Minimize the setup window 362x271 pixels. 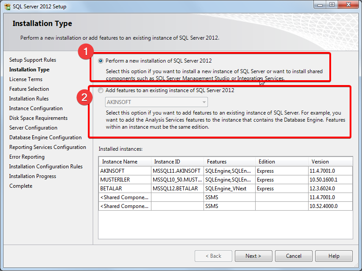click(x=320, y=5)
